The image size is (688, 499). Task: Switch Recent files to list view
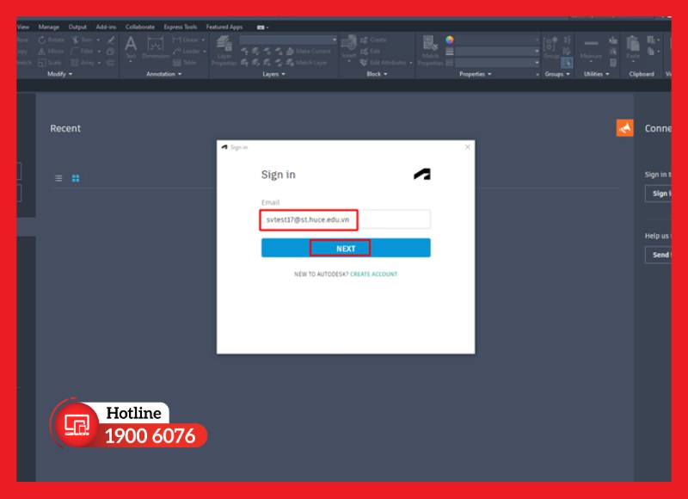point(58,178)
